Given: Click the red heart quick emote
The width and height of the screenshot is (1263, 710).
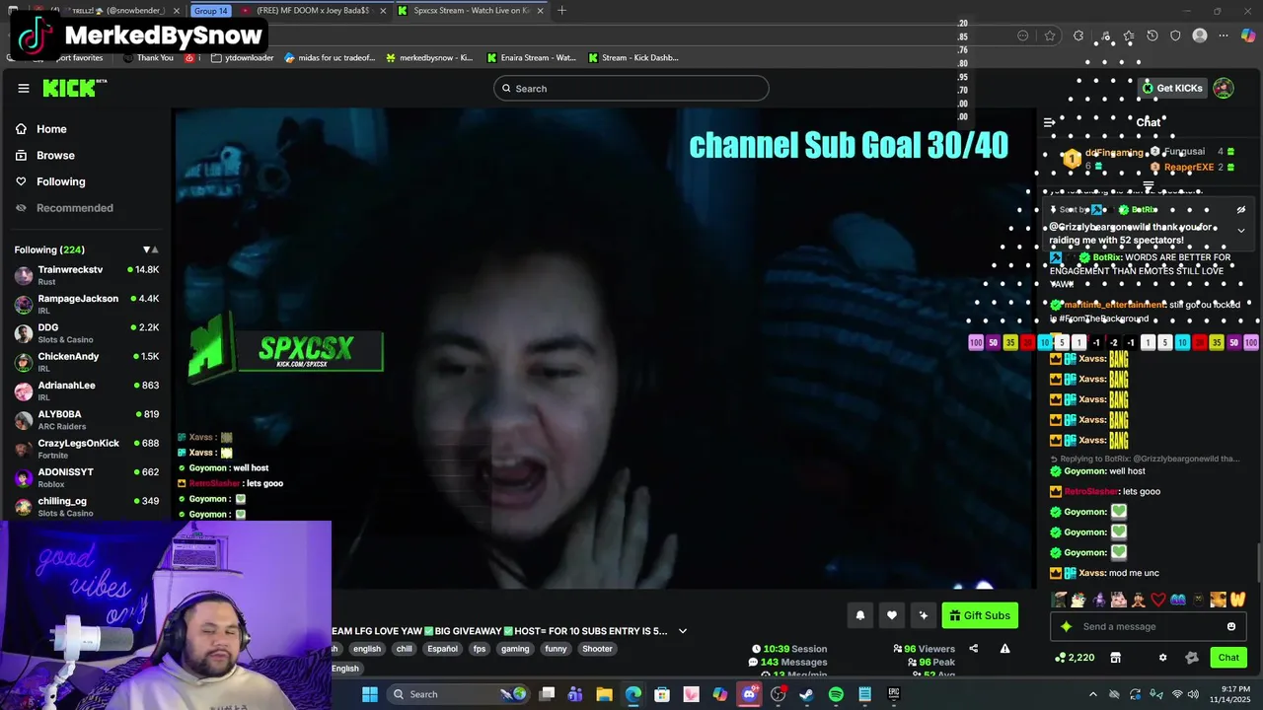Looking at the screenshot, I should point(1158,600).
